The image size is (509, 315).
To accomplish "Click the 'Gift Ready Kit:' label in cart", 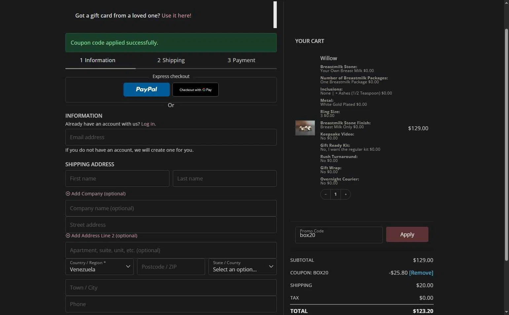I will pyautogui.click(x=335, y=145).
